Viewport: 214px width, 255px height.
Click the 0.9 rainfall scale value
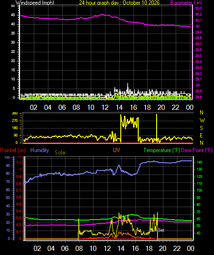18,176
